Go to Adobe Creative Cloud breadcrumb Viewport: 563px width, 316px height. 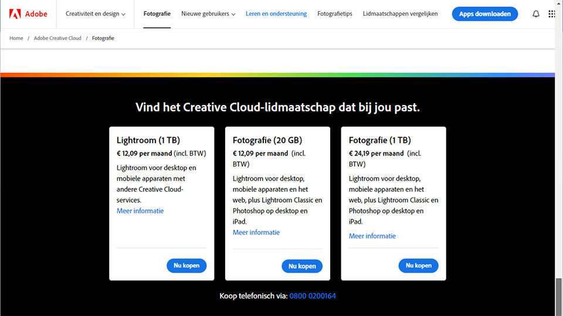point(57,38)
